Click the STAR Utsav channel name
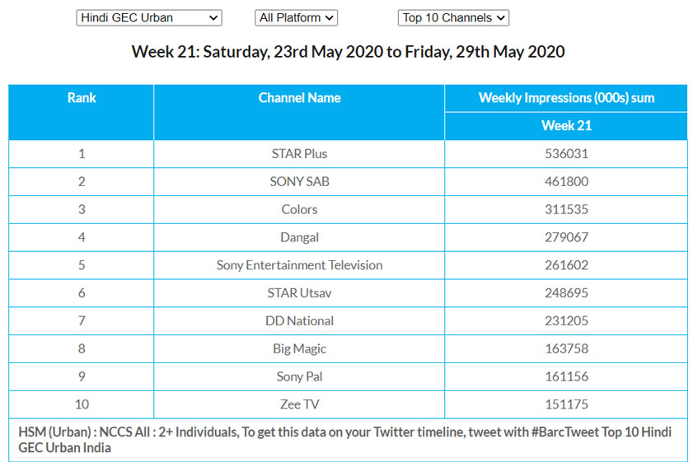Viewport: 693px width, 462px height. coord(299,293)
